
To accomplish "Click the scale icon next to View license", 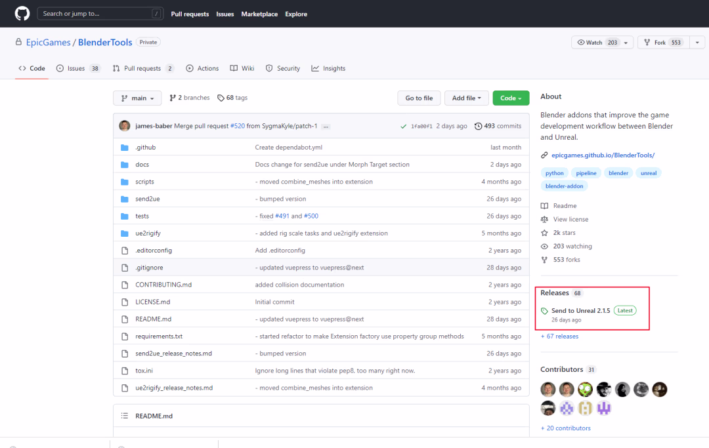I will (544, 220).
